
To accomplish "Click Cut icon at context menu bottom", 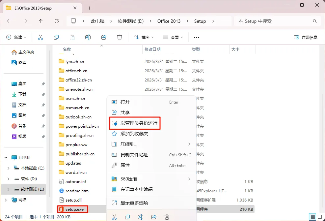I will [114, 217].
